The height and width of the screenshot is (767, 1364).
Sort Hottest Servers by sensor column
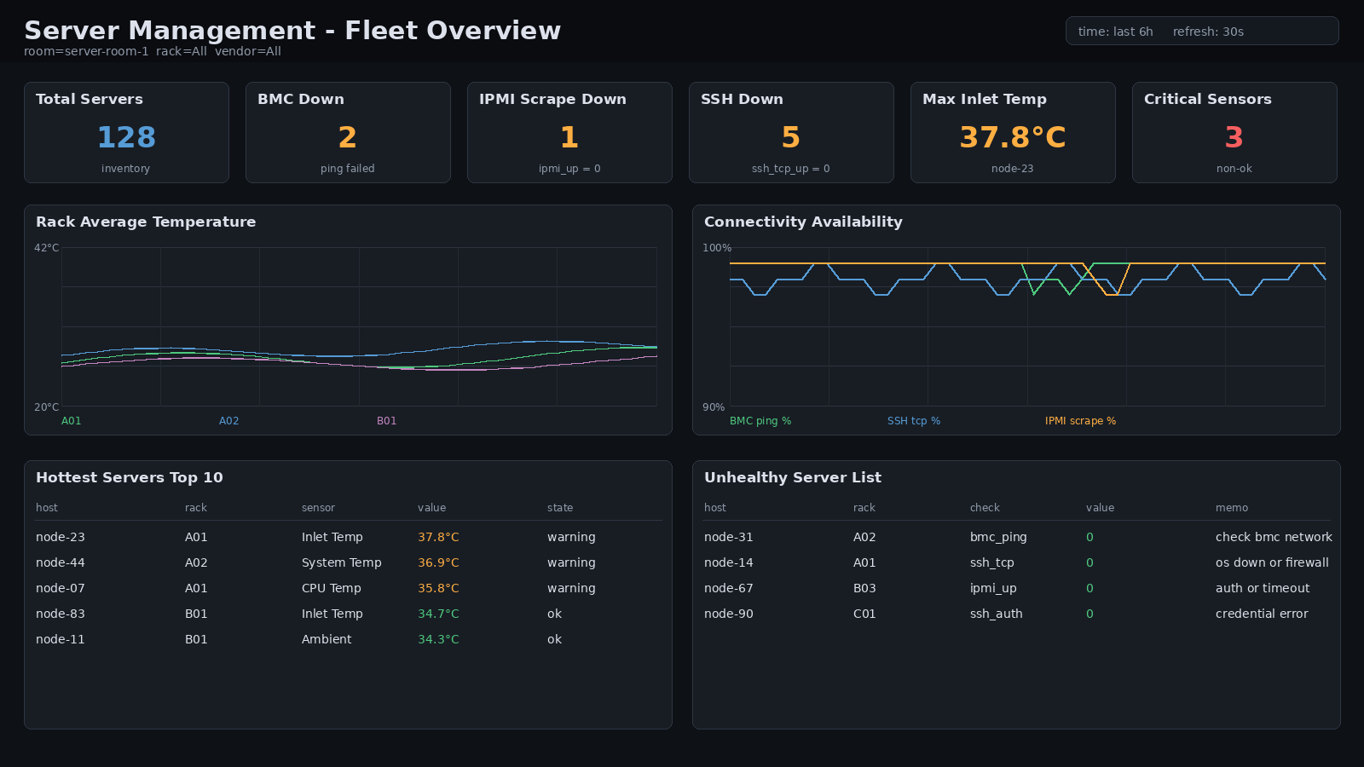pyautogui.click(x=318, y=508)
